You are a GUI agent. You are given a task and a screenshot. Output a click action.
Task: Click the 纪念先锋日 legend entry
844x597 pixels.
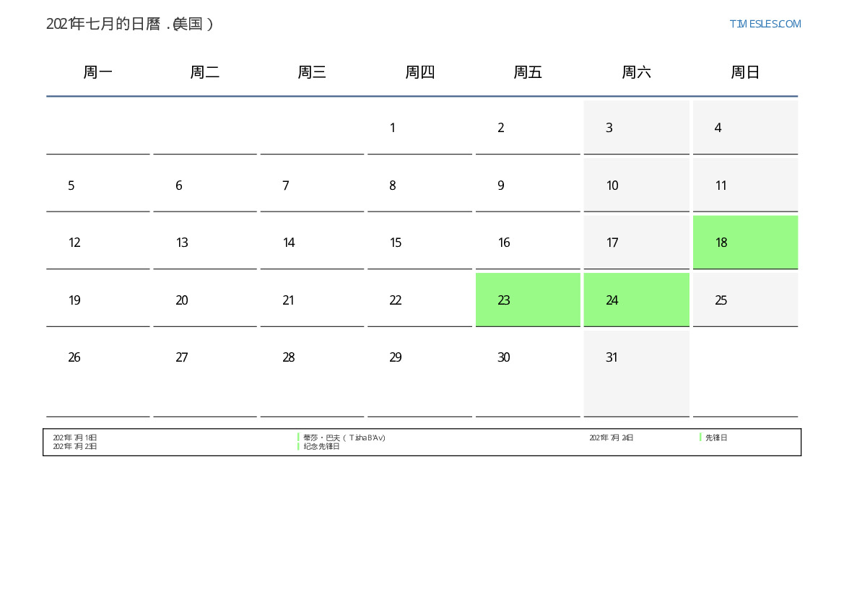click(321, 446)
